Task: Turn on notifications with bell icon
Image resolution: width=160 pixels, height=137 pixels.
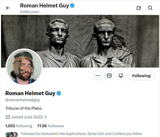Action: pos(121,76)
